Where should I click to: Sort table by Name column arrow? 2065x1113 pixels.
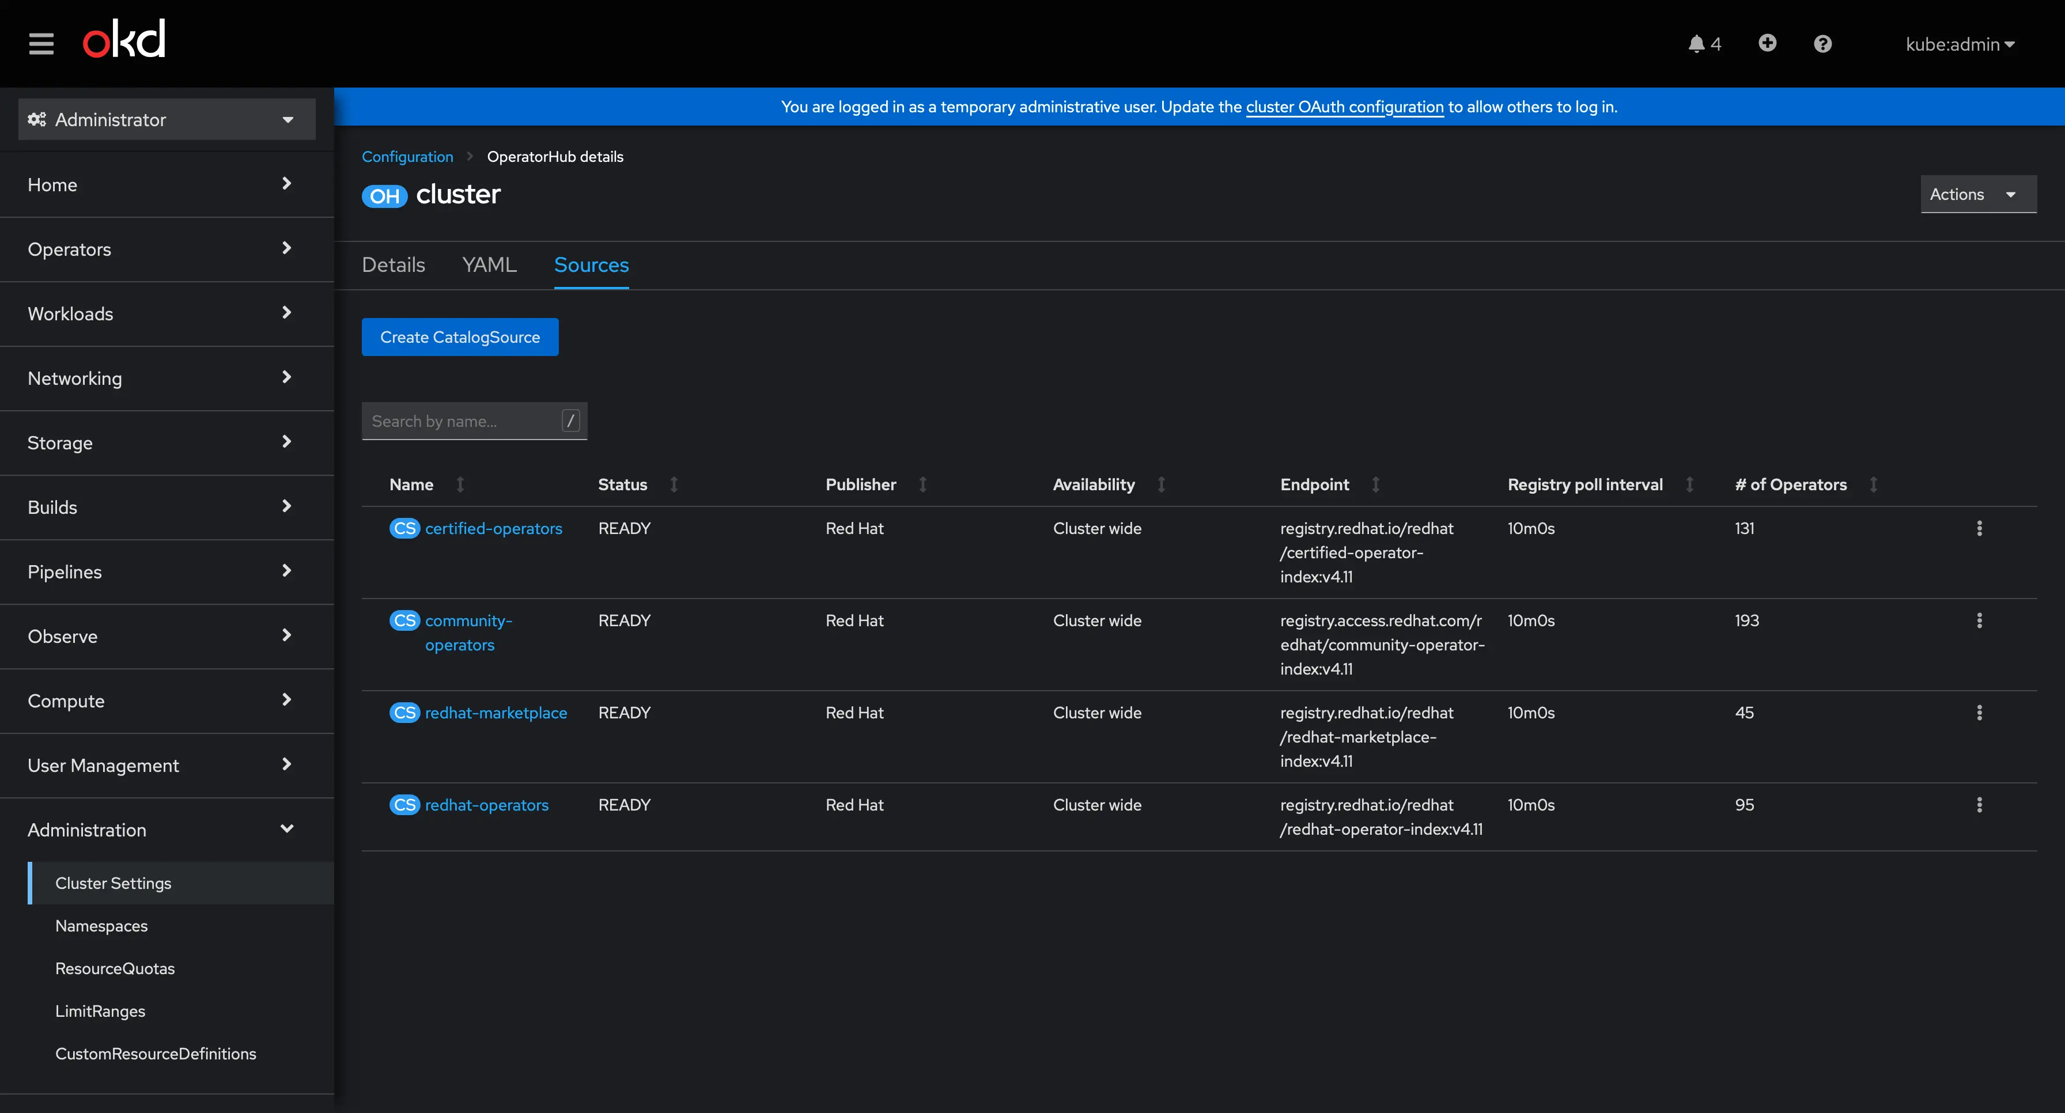click(460, 484)
